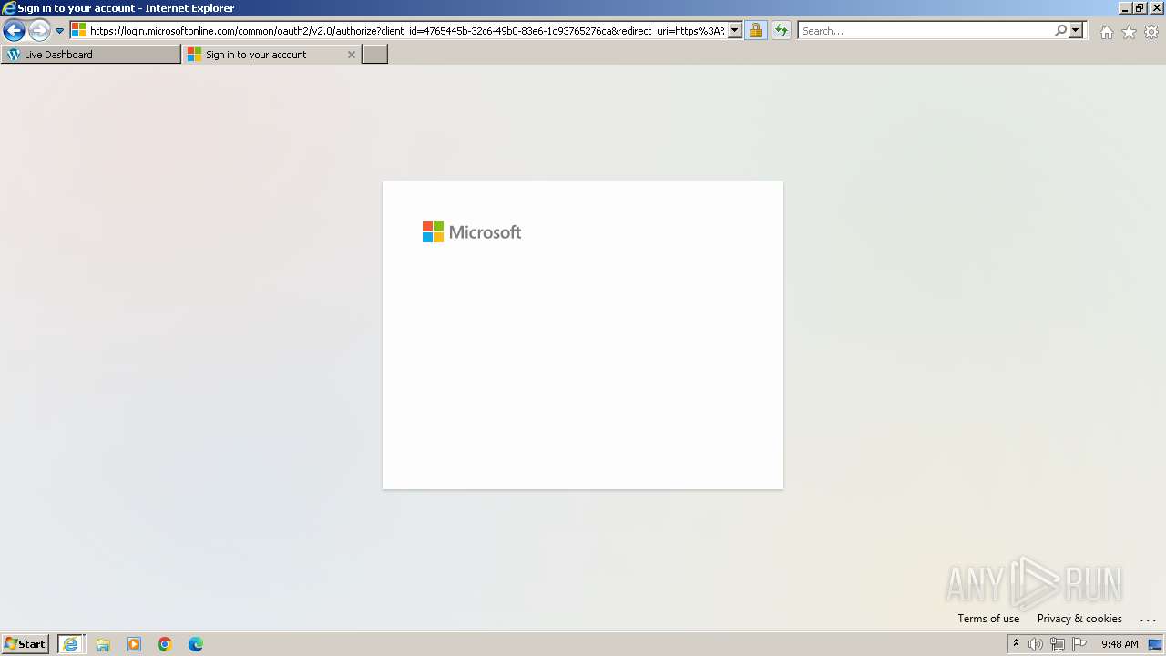Click the Microsoft site icon in address bar

(79, 31)
